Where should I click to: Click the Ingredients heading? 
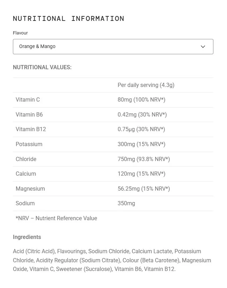(27, 237)
